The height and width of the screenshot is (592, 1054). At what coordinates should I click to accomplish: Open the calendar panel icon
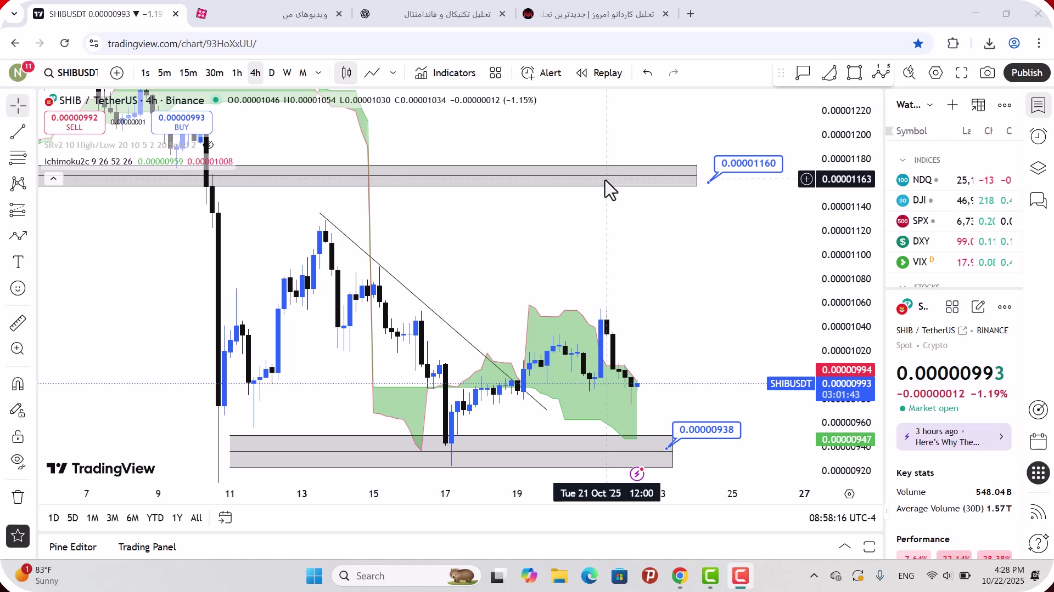[1038, 441]
